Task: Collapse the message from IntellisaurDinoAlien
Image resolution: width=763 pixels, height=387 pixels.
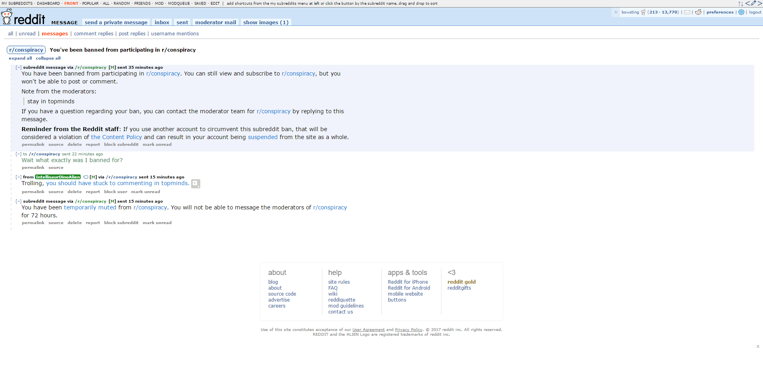Action: (x=19, y=177)
